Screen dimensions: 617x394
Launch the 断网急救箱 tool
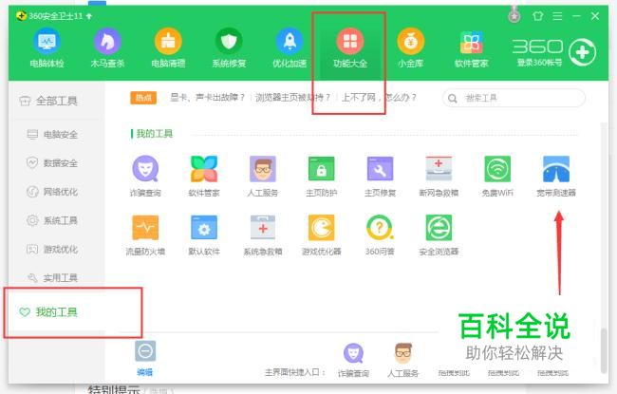439,176
